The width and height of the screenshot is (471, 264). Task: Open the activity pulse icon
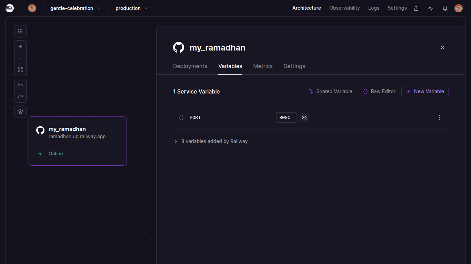click(x=431, y=8)
